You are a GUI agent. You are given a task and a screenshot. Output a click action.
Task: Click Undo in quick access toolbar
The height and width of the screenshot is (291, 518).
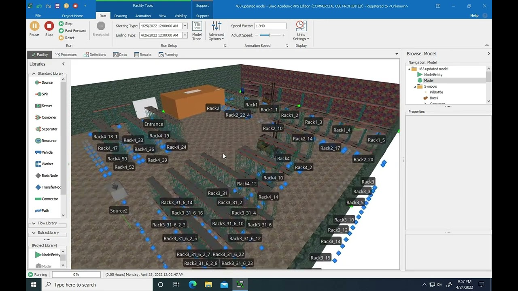click(39, 6)
